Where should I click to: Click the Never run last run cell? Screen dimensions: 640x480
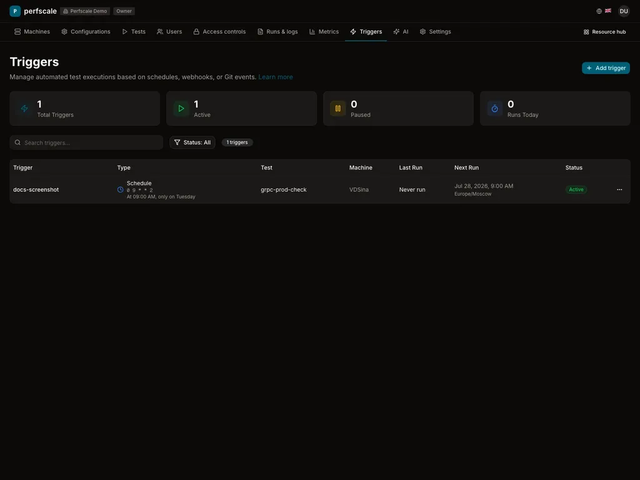(x=412, y=190)
